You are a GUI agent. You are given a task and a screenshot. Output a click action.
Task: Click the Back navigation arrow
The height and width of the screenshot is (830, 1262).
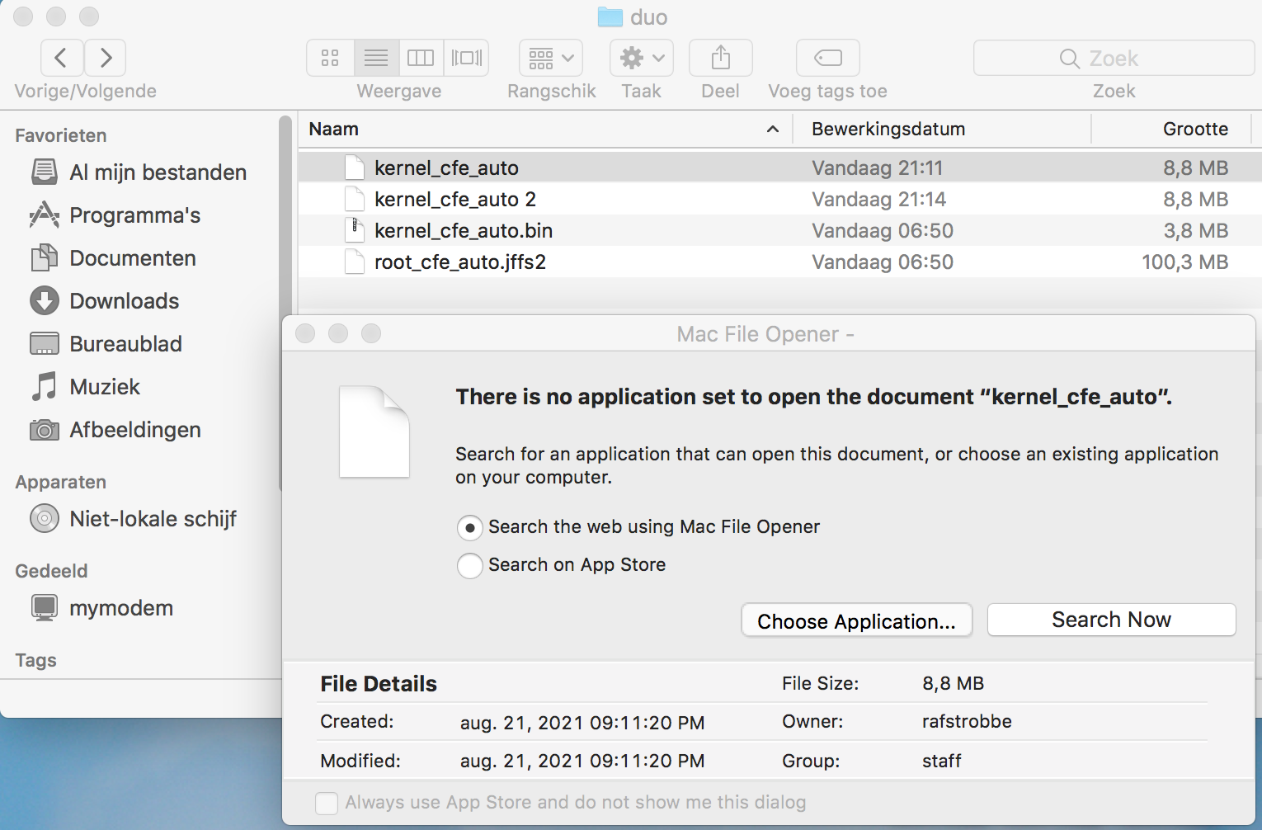pyautogui.click(x=62, y=58)
